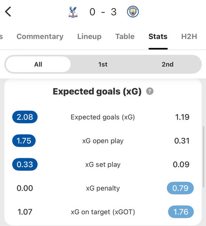This screenshot has height=226, width=206.
Task: Tap the 1.75 xG open play badge
Action: click(24, 141)
